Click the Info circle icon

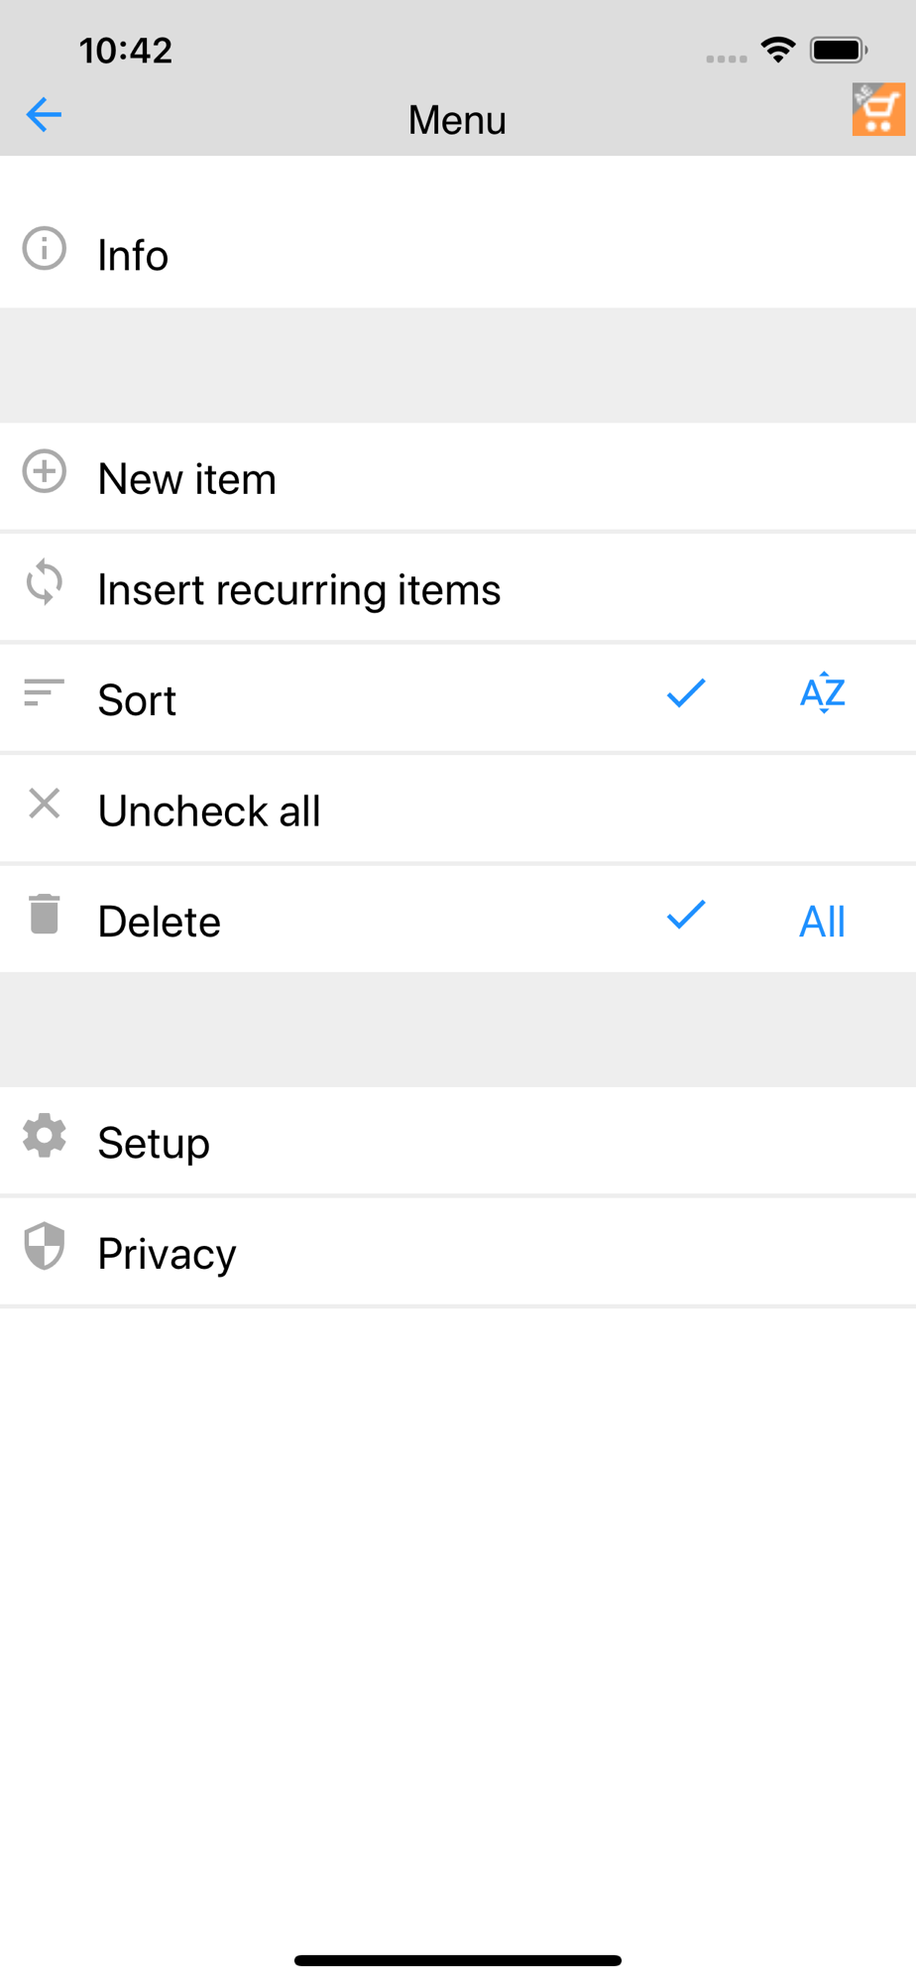click(45, 248)
